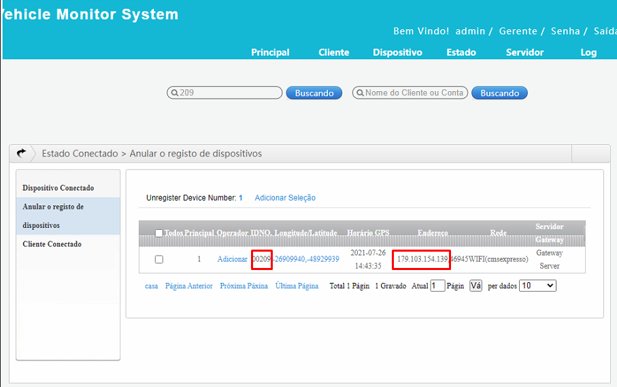Click the Atual page number input field

[x=437, y=286]
